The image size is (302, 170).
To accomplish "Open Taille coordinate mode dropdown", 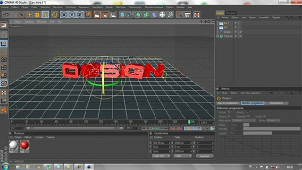I will point(183,156).
